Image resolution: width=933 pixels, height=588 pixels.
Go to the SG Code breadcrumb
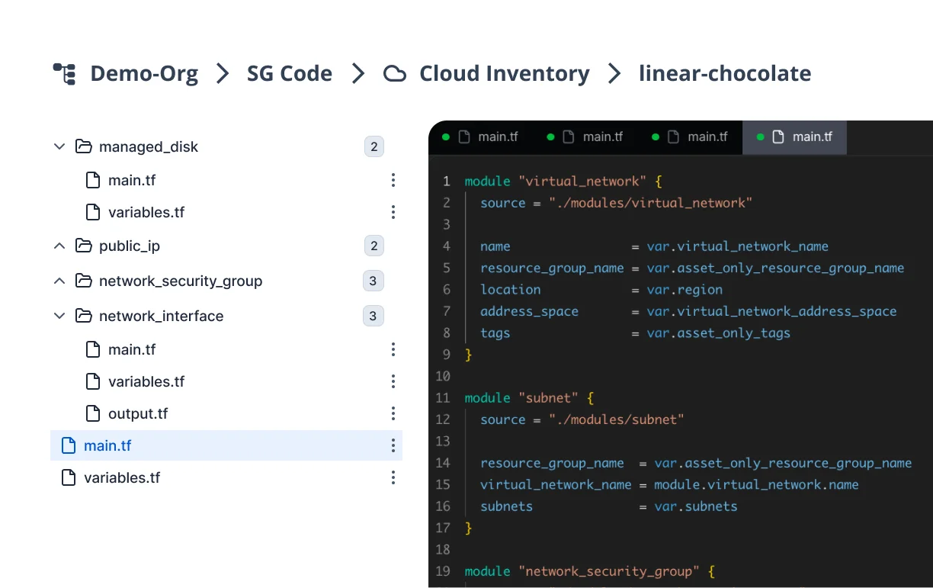(x=290, y=74)
